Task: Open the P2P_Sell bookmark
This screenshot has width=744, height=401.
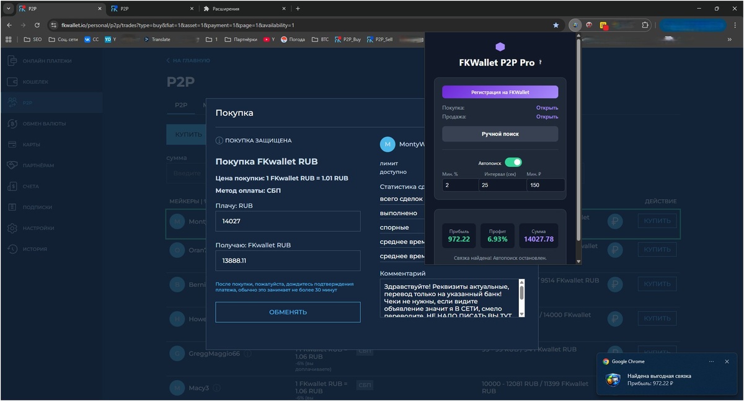Action: click(x=379, y=39)
